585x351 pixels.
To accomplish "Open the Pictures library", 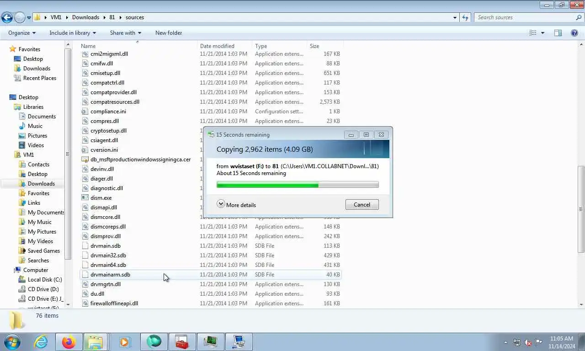I will click(37, 136).
